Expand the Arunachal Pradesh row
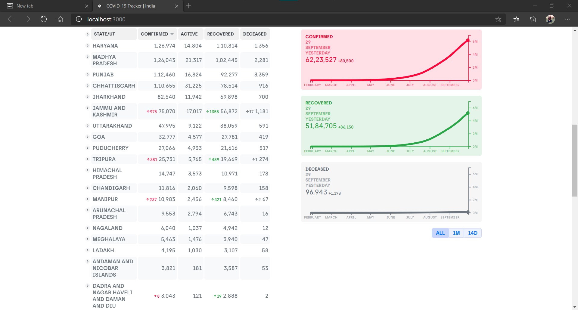Screen dimensions: 578x310 88,210
